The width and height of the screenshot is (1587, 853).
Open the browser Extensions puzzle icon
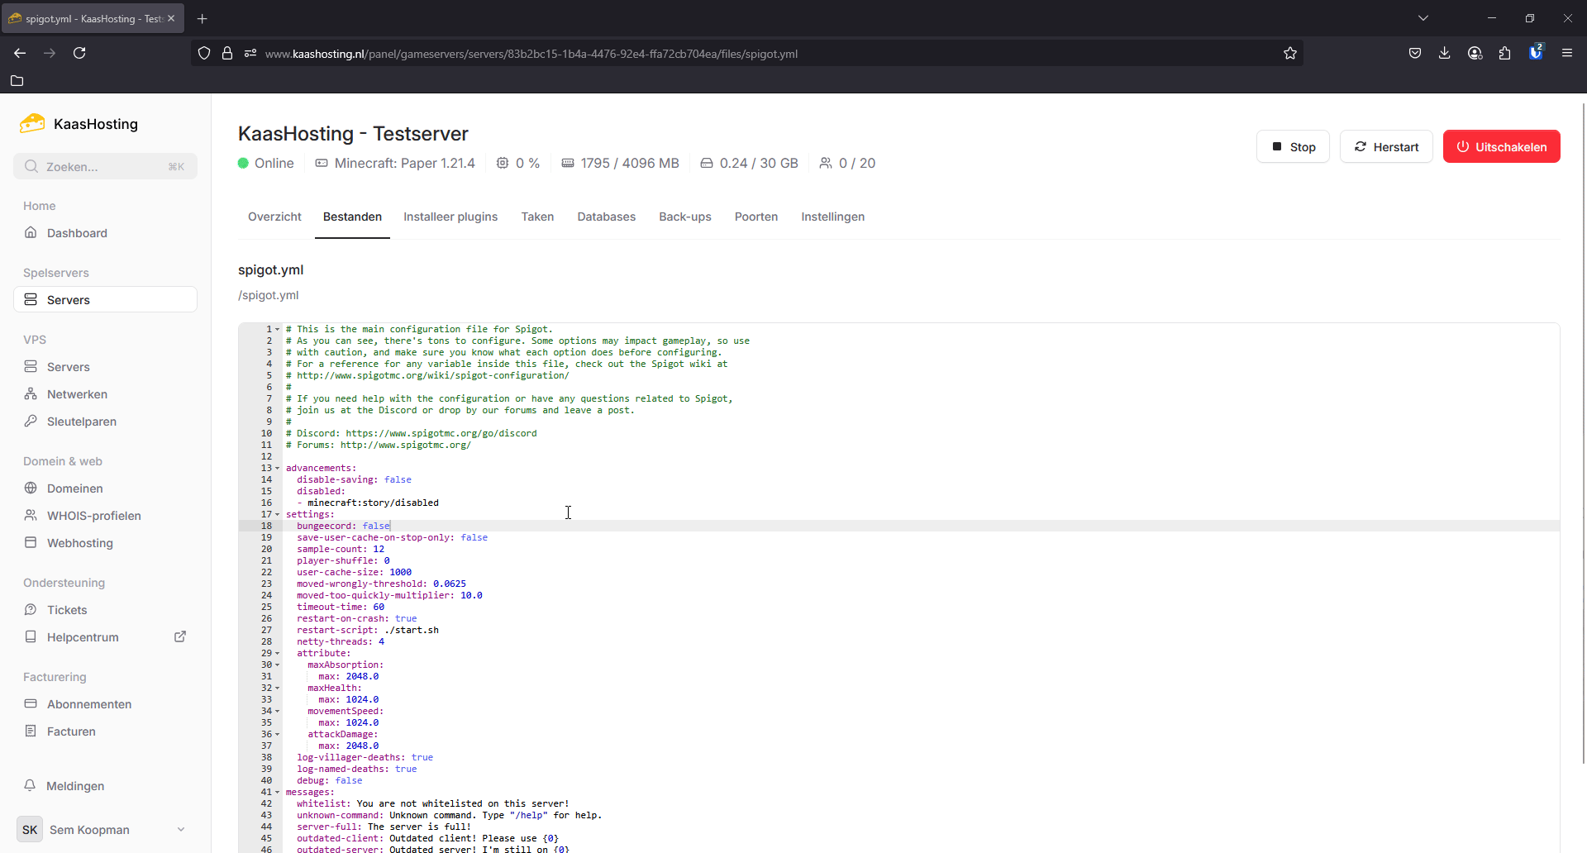1504,53
